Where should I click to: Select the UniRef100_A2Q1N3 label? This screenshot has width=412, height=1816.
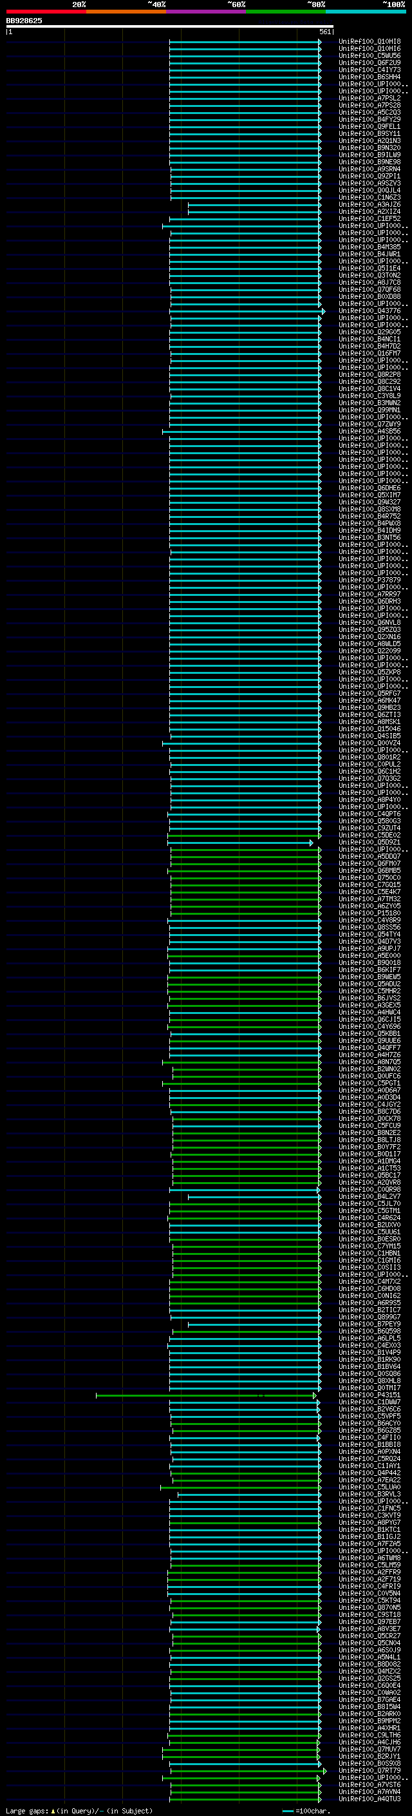(x=370, y=140)
